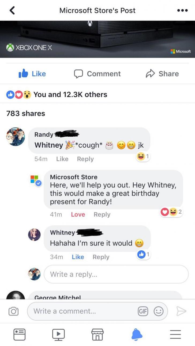
Task: View reactions list for 12.3K others
Action: coord(70,94)
